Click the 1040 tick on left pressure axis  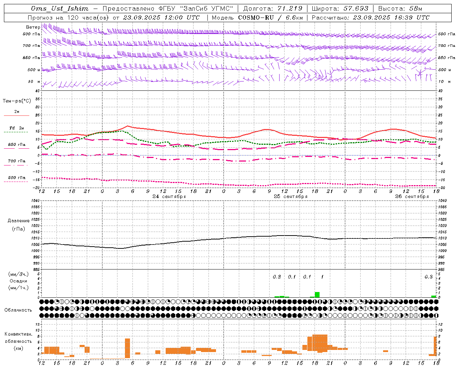tap(35, 201)
